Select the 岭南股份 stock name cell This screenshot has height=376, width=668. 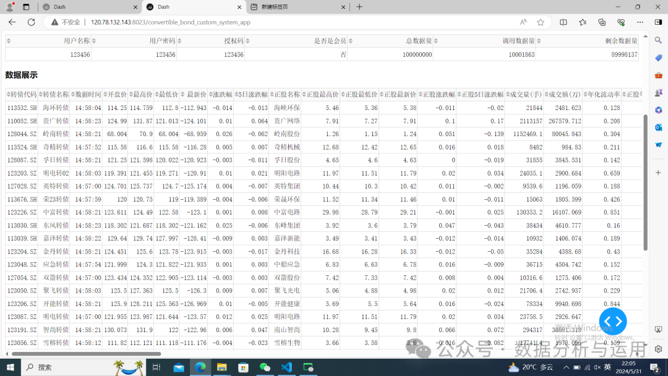point(285,134)
